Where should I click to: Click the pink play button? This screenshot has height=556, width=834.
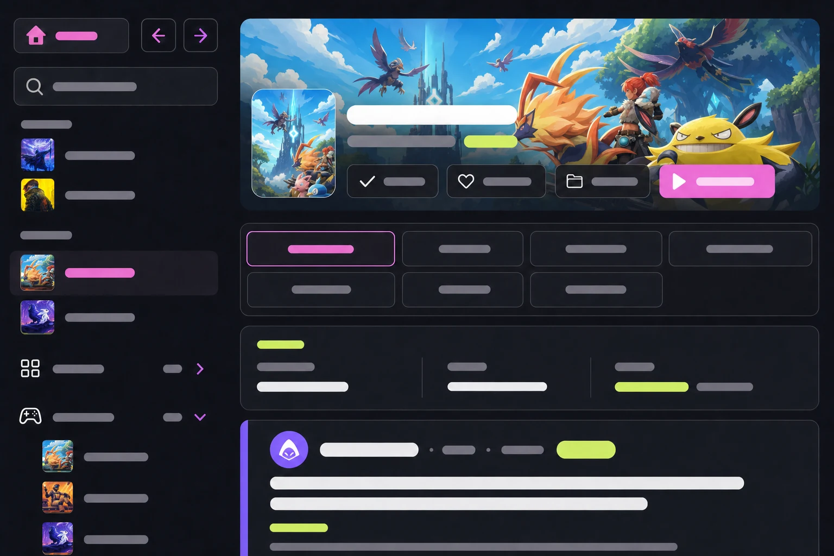coord(717,181)
